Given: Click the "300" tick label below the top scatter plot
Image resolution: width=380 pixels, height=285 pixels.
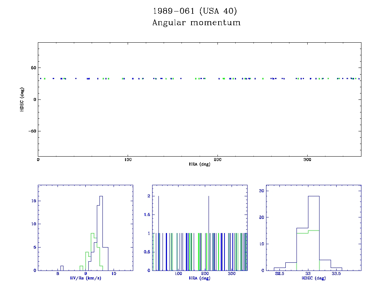Looking at the screenshot, I should click(x=307, y=160).
